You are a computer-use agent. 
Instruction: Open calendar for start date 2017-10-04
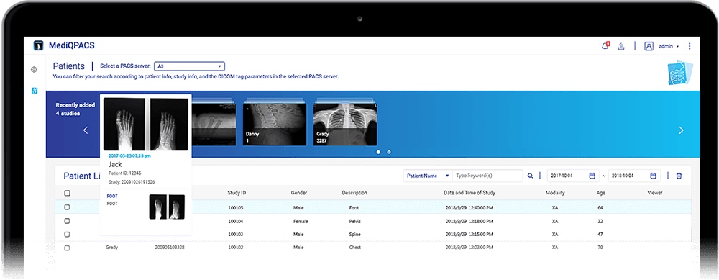[x=592, y=176]
